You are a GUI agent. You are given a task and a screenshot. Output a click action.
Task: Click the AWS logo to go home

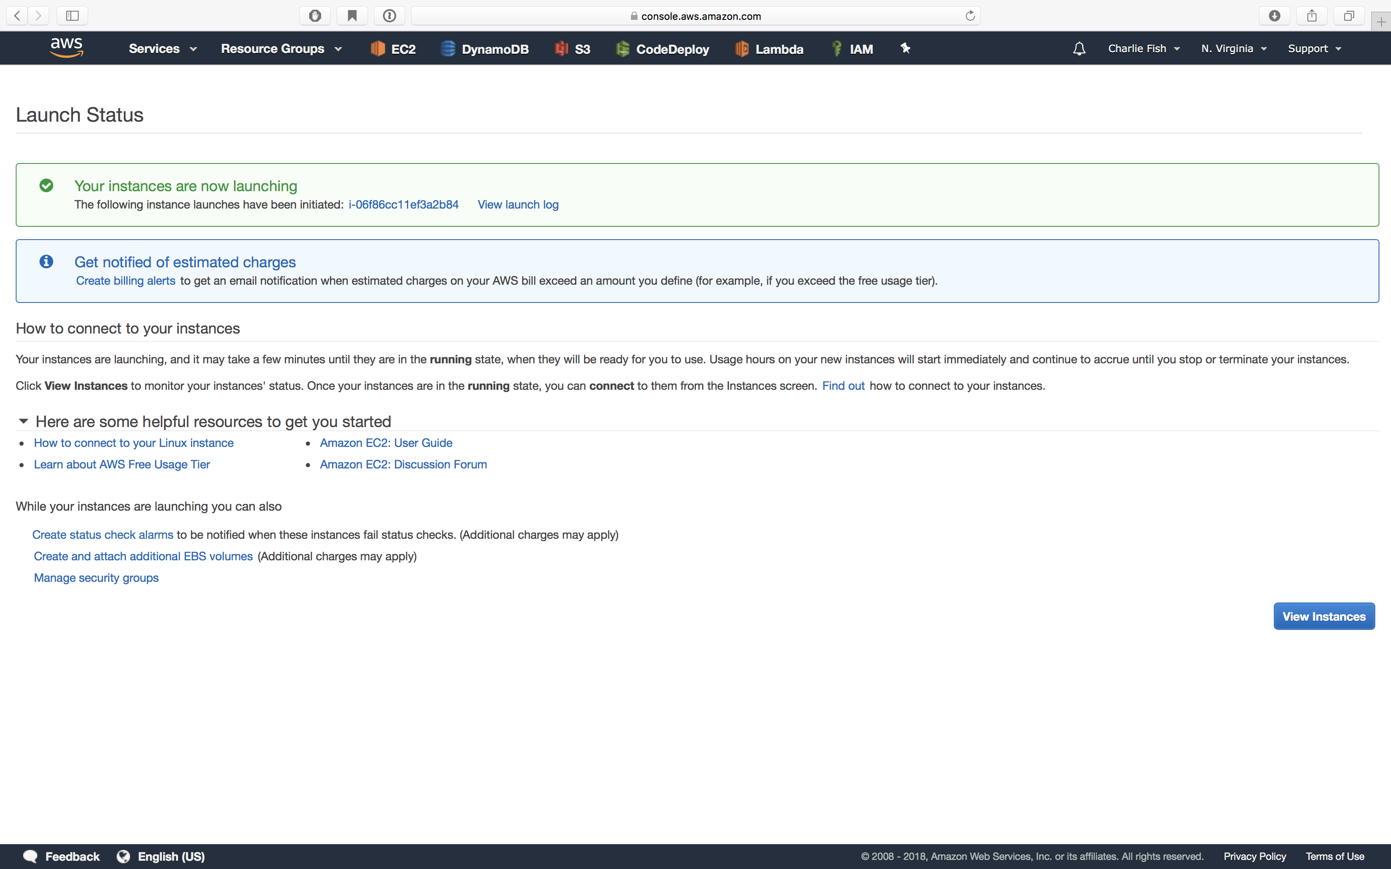pos(66,48)
